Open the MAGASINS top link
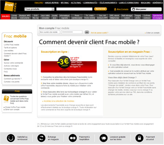The height and width of the screenshot is (145, 164). point(145,3)
